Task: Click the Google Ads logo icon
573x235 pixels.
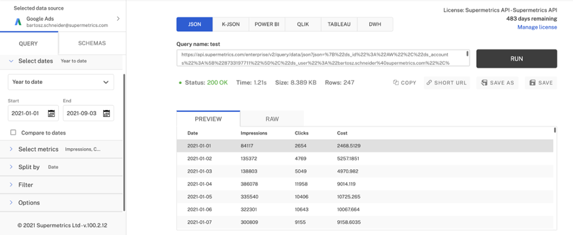Action: tap(18, 21)
